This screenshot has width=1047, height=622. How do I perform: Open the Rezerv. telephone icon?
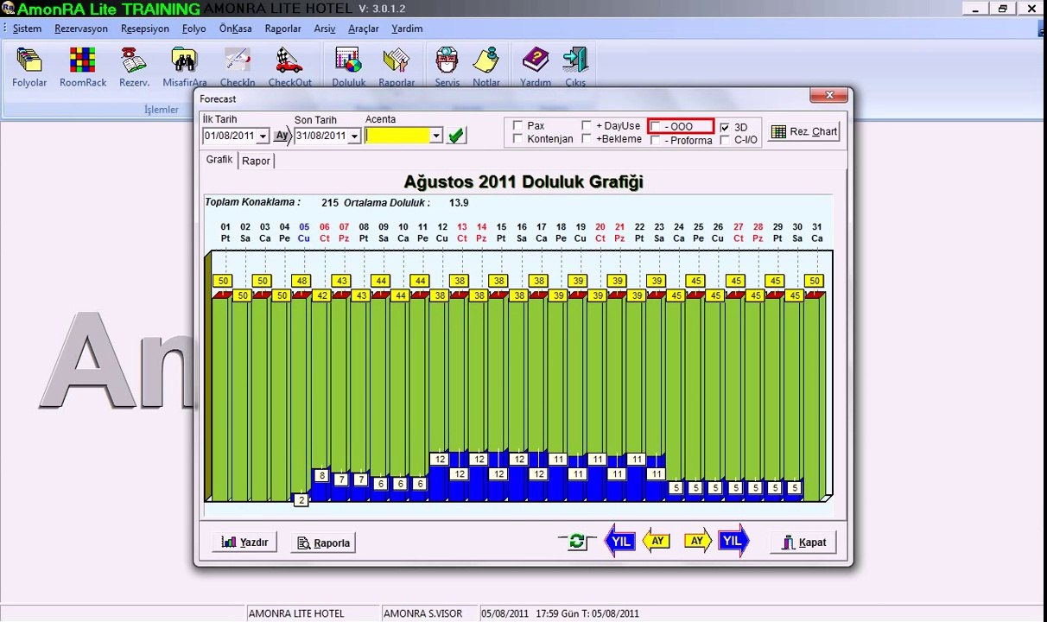(134, 67)
